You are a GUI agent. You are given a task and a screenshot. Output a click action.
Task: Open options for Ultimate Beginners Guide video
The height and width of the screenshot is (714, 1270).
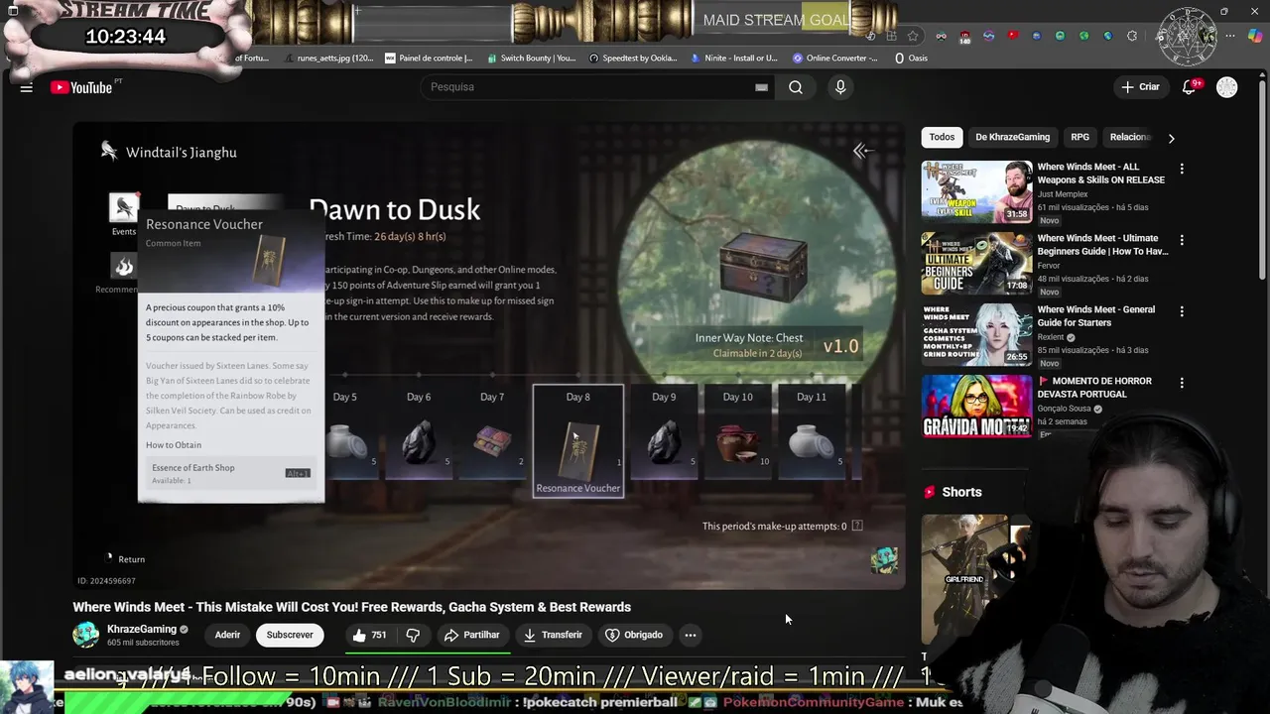coord(1181,241)
